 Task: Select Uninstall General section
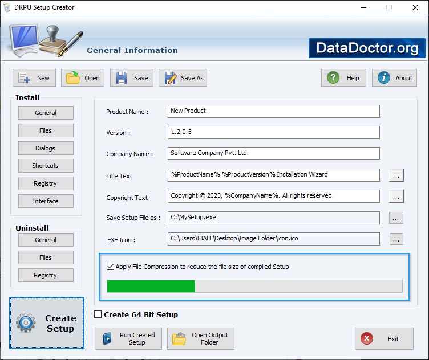pyautogui.click(x=46, y=240)
